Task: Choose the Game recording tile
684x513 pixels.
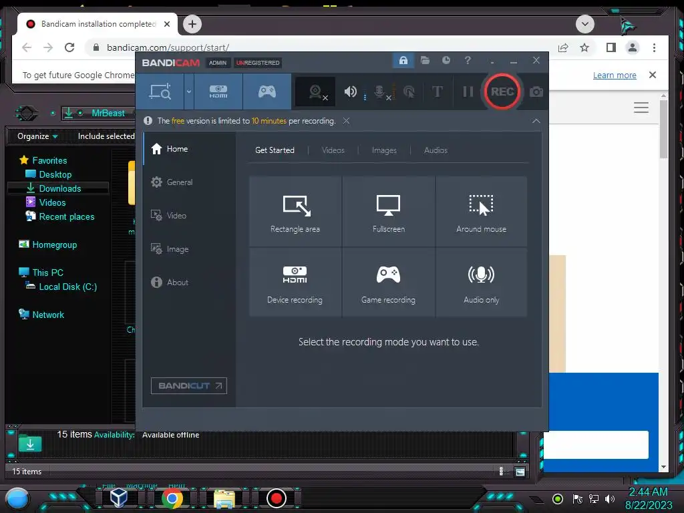Action: click(388, 283)
